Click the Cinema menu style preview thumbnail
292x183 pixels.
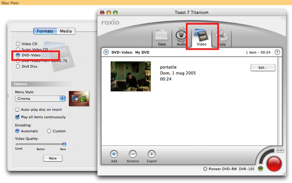[79, 98]
